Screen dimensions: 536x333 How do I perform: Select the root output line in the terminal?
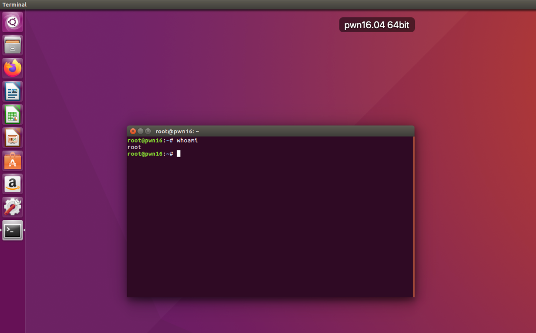point(134,147)
